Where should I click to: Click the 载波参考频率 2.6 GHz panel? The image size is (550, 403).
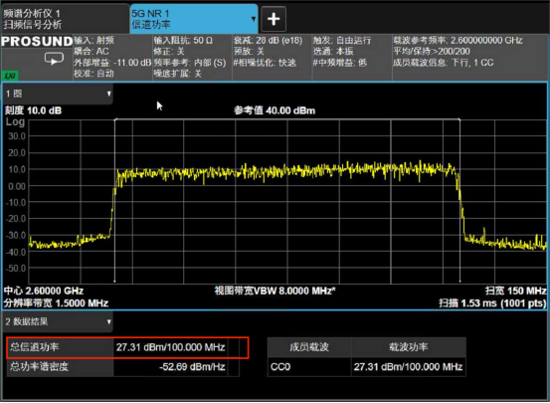coord(469,58)
